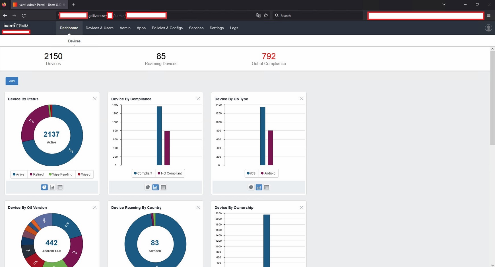Viewport: 495px width, 267px height.
Task: Close the Device By Status widget
Action: [x=95, y=99]
